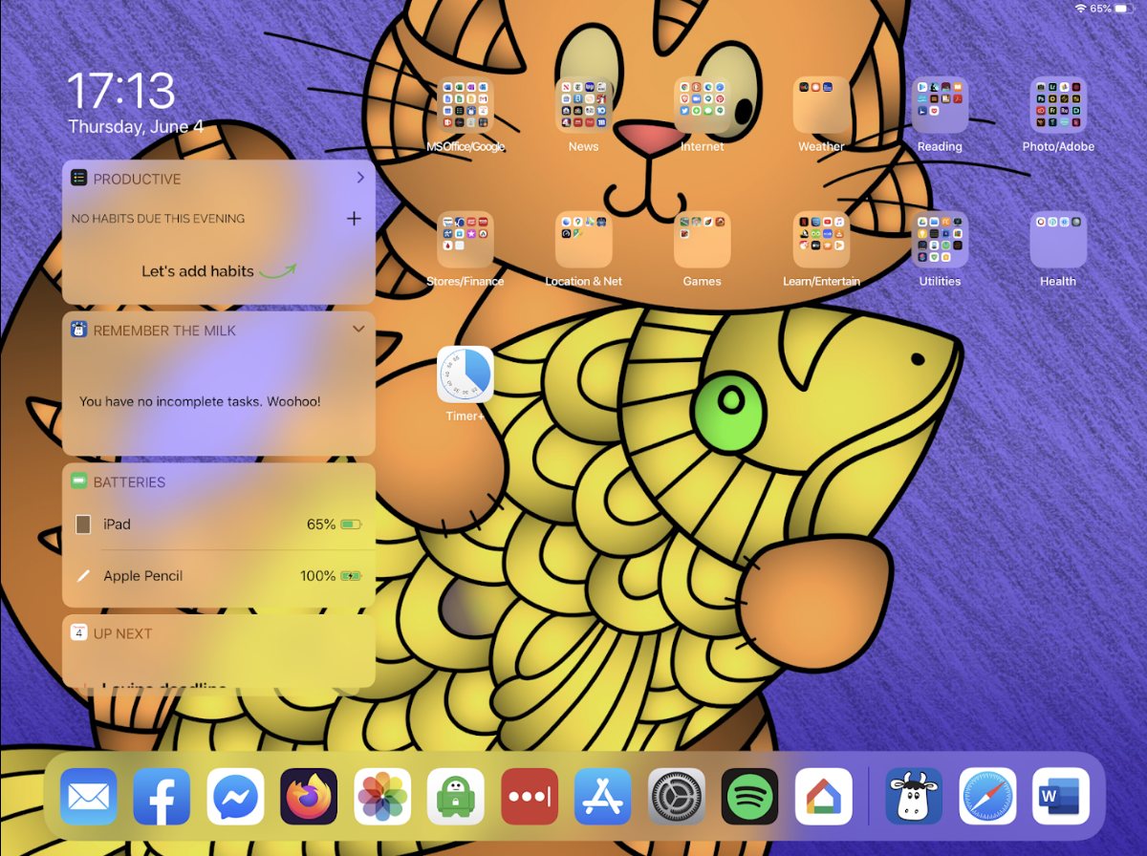Viewport: 1147px width, 856px height.
Task: Tap "NO HABITS DUE THIS EVENING" text
Action: click(159, 219)
